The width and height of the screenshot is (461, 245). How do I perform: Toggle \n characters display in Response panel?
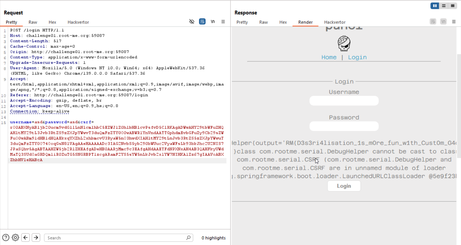click(x=443, y=22)
